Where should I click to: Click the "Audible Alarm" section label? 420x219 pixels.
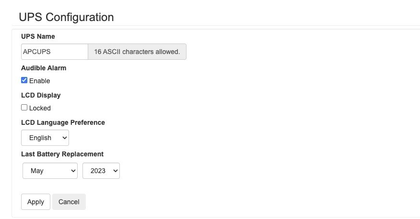[44, 68]
